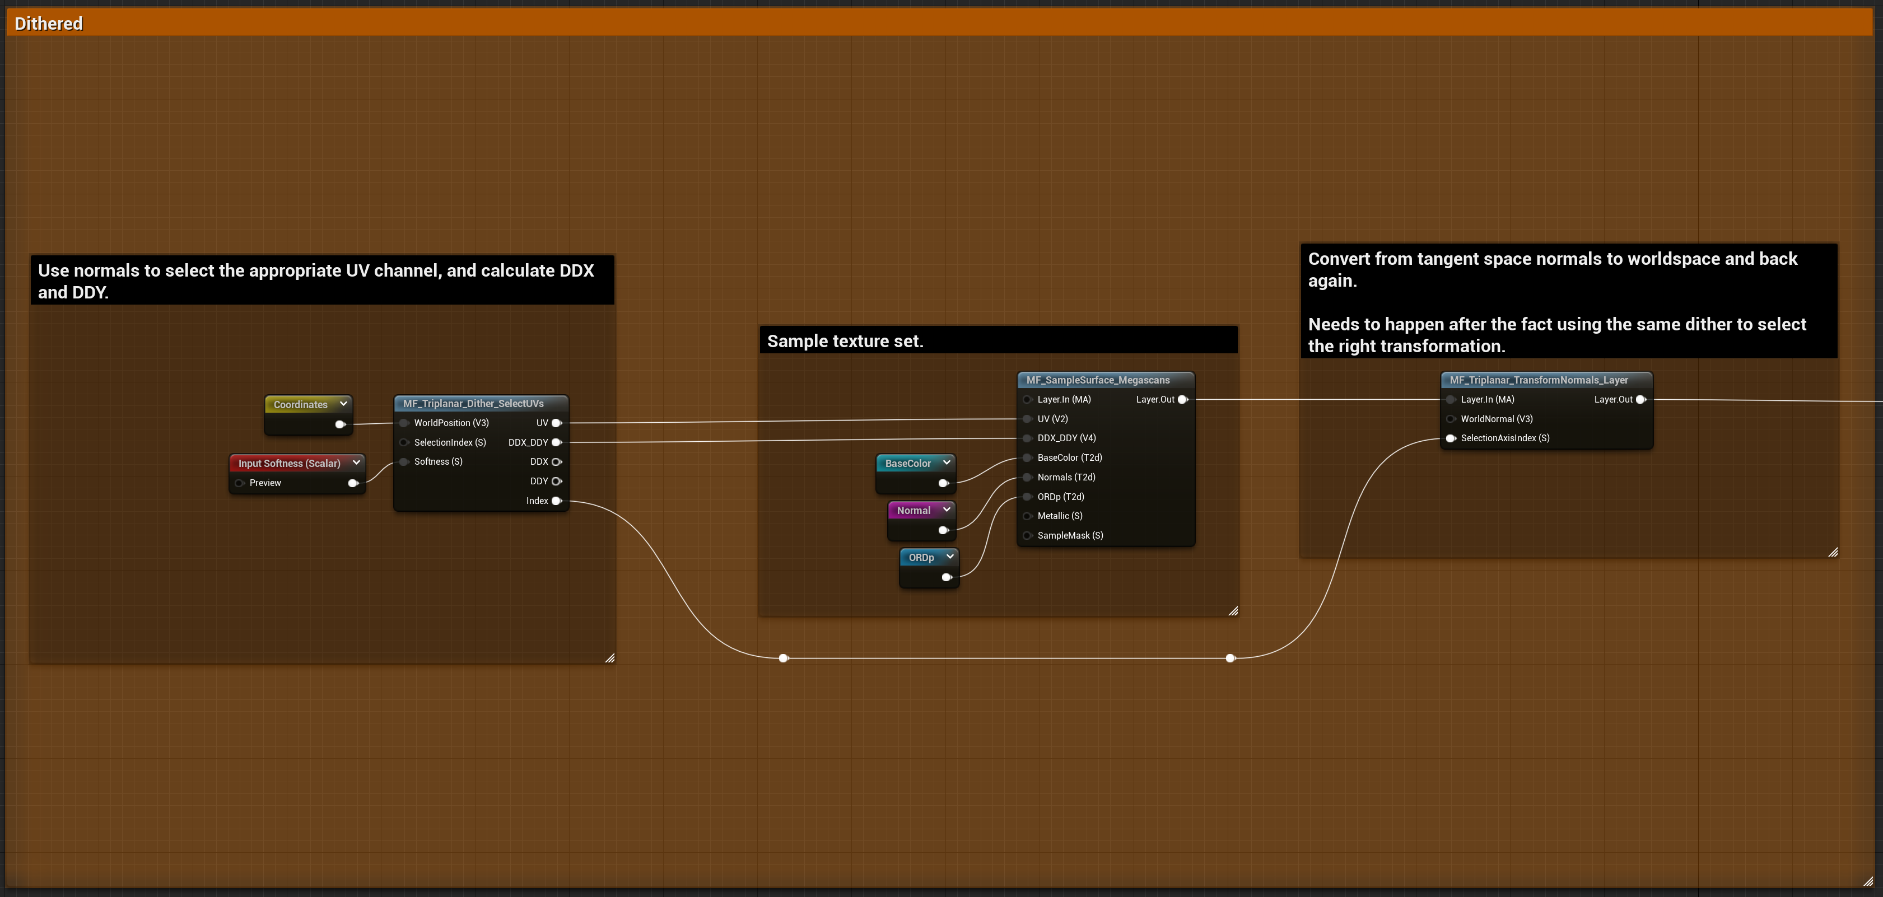
Task: Select the 'Convert from tangent space' comment header
Action: tap(1569, 302)
